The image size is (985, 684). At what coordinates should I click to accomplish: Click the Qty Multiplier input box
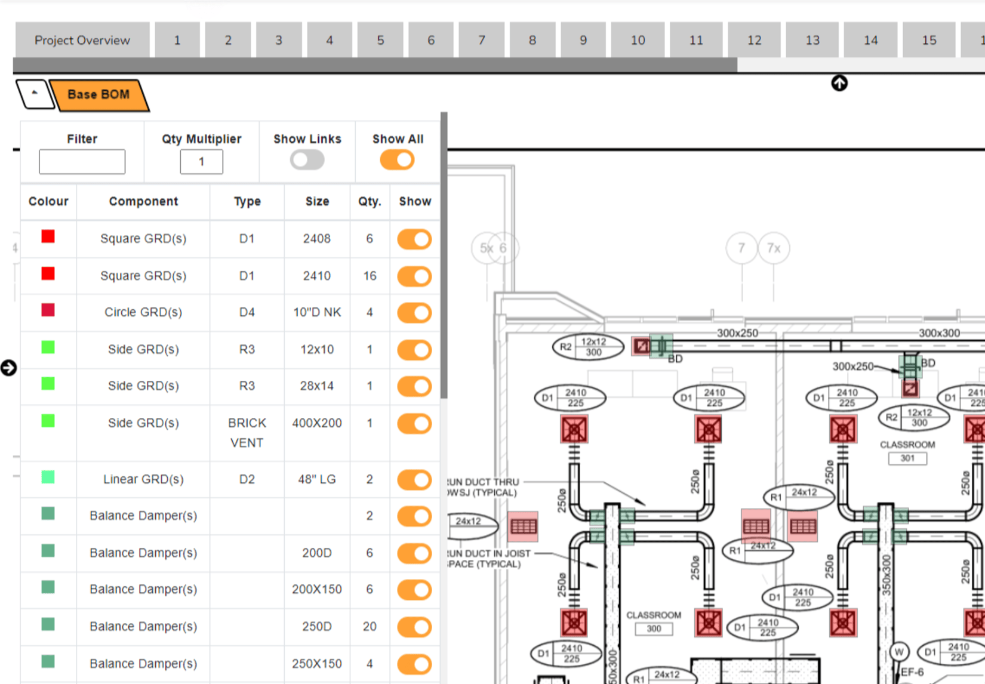click(202, 162)
